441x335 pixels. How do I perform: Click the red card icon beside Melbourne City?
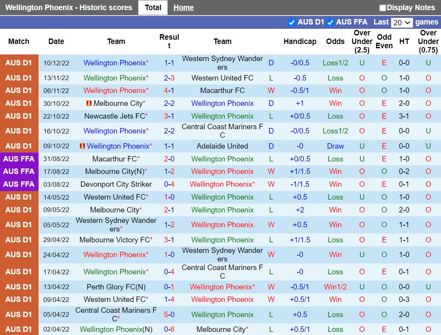(x=89, y=103)
